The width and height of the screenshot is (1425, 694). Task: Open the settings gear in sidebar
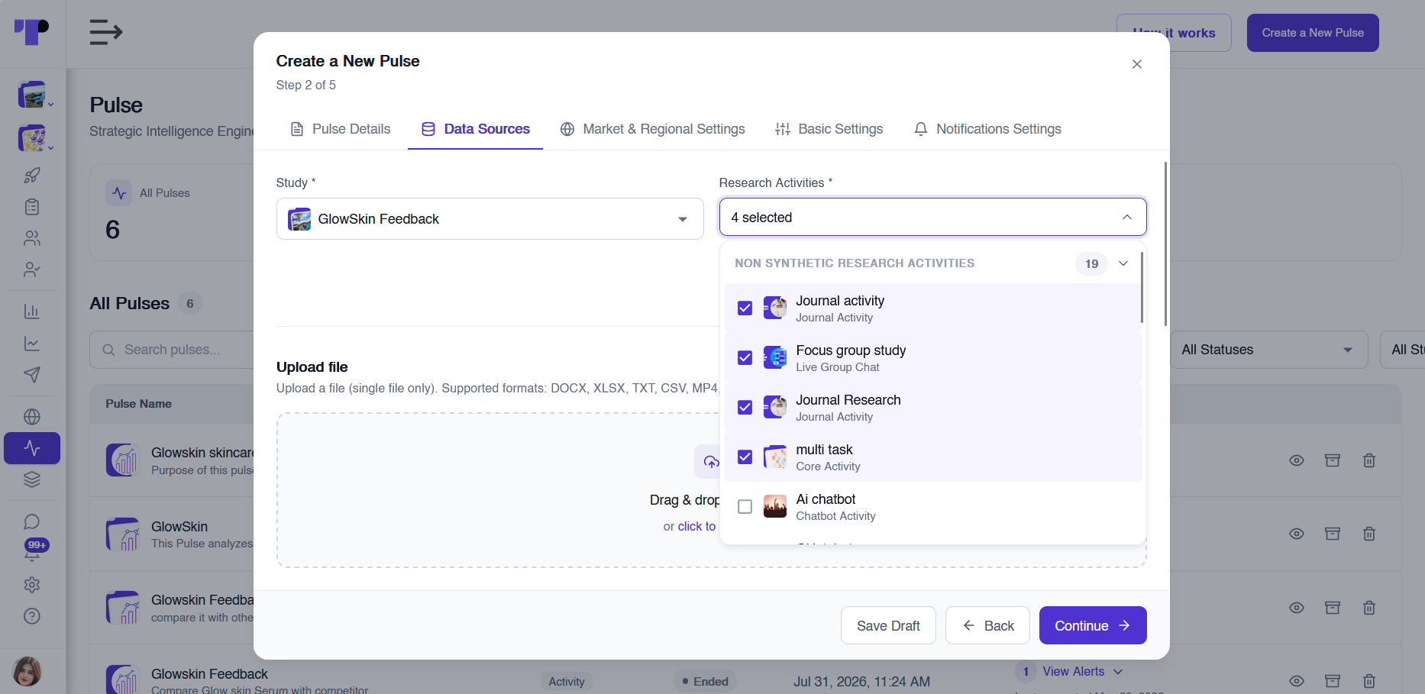click(32, 585)
